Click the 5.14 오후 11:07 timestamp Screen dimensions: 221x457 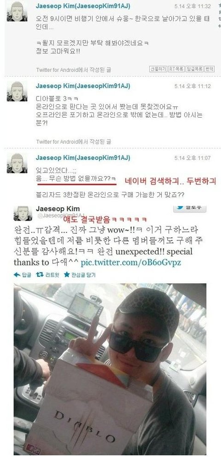192,158
